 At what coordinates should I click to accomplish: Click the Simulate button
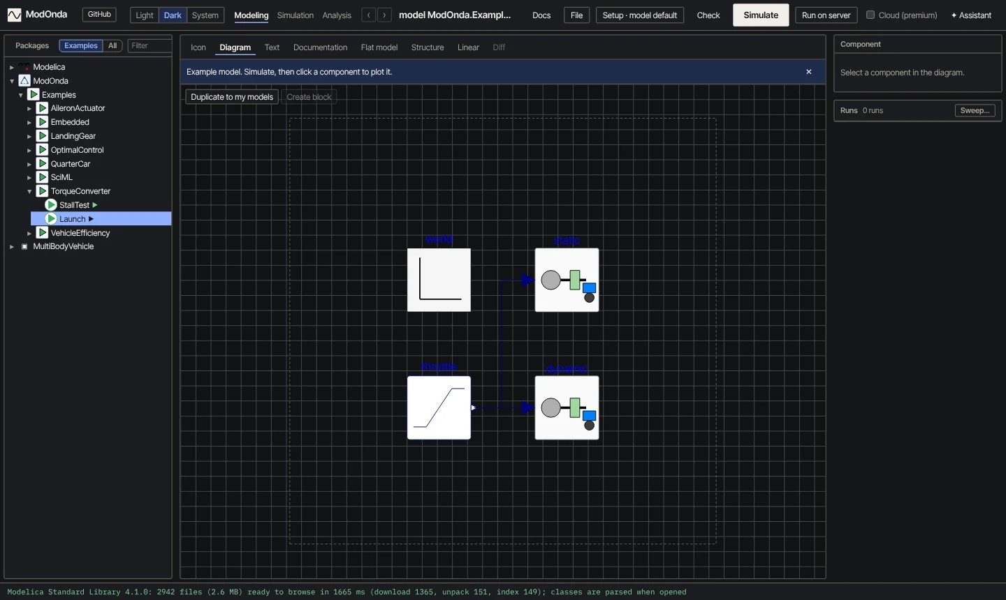click(761, 15)
